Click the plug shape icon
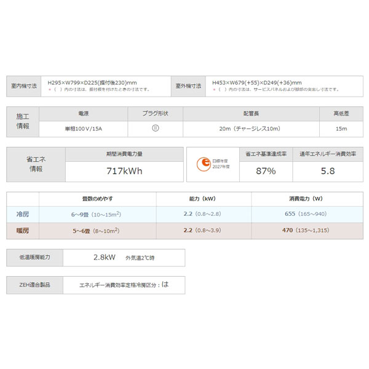The height and width of the screenshot is (369, 369). [156, 129]
